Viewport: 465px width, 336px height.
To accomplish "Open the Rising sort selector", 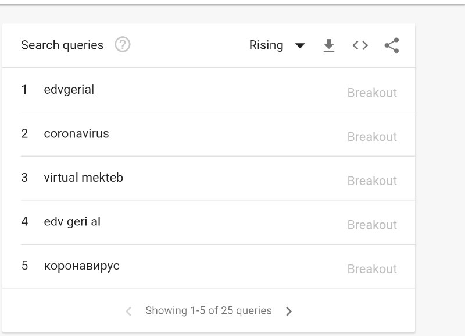I will tap(277, 45).
